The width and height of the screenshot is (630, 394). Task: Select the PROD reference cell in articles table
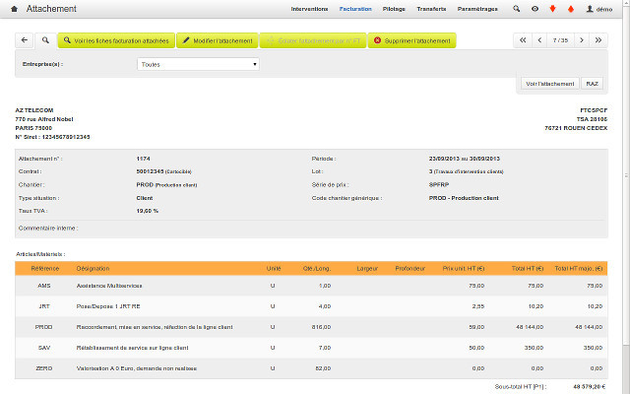(x=44, y=327)
